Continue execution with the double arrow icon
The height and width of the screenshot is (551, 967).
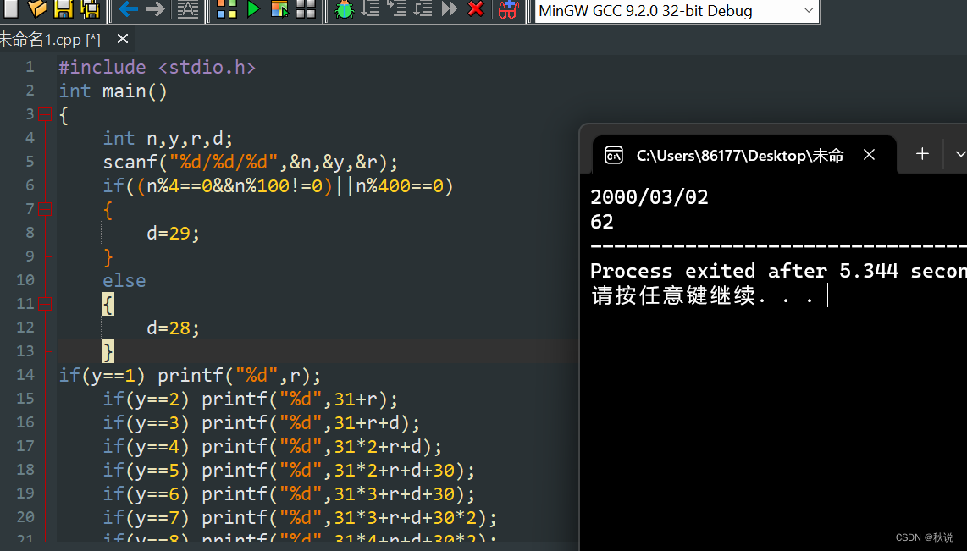pyautogui.click(x=450, y=8)
